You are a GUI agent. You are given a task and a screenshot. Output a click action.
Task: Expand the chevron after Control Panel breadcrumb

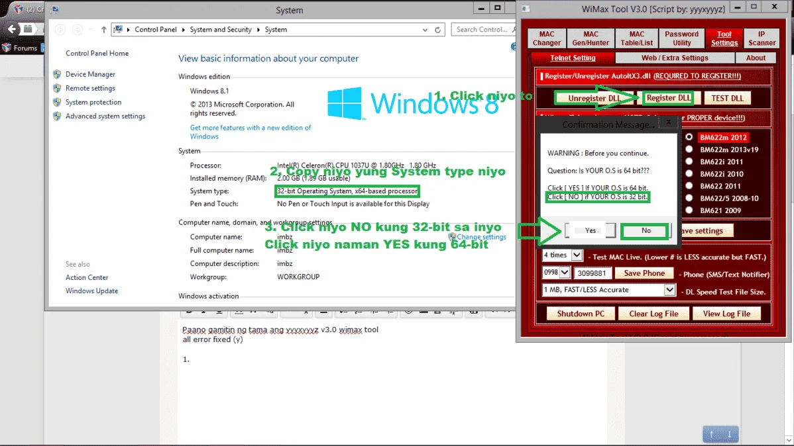point(184,30)
